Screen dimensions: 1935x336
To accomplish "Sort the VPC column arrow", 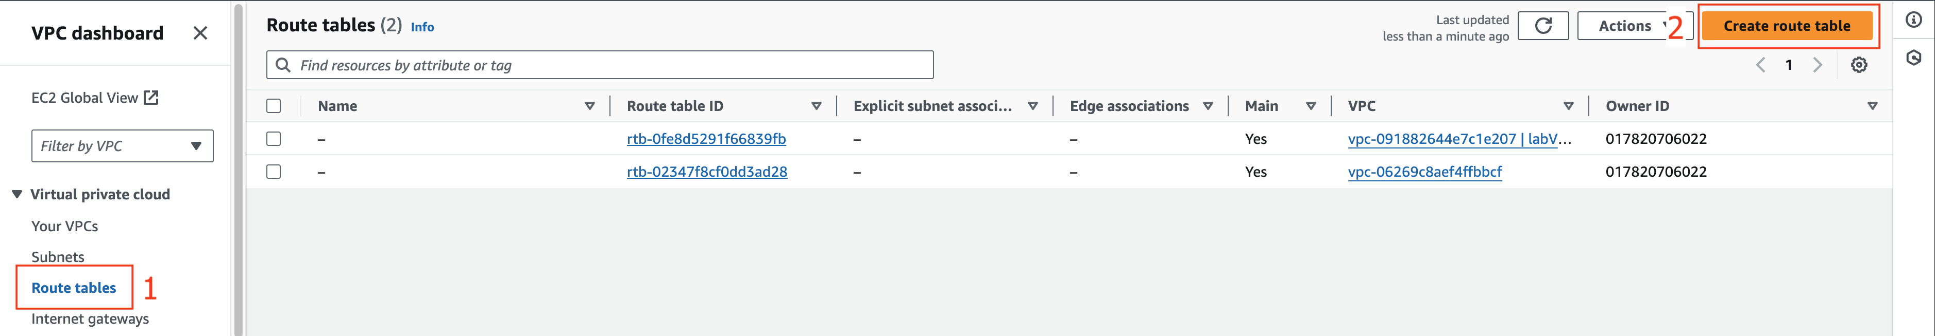I will (x=1568, y=106).
